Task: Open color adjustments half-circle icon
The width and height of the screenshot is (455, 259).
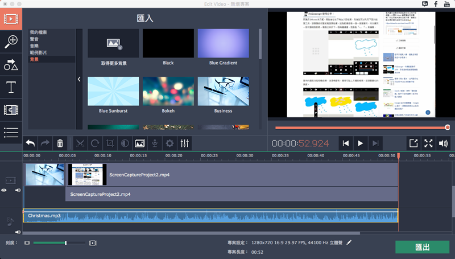Action: (x=125, y=143)
